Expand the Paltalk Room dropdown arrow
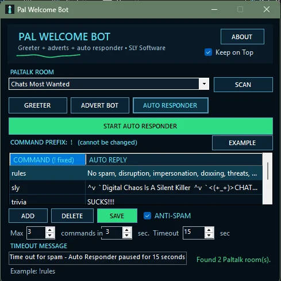The width and height of the screenshot is (281, 281). coord(204,84)
